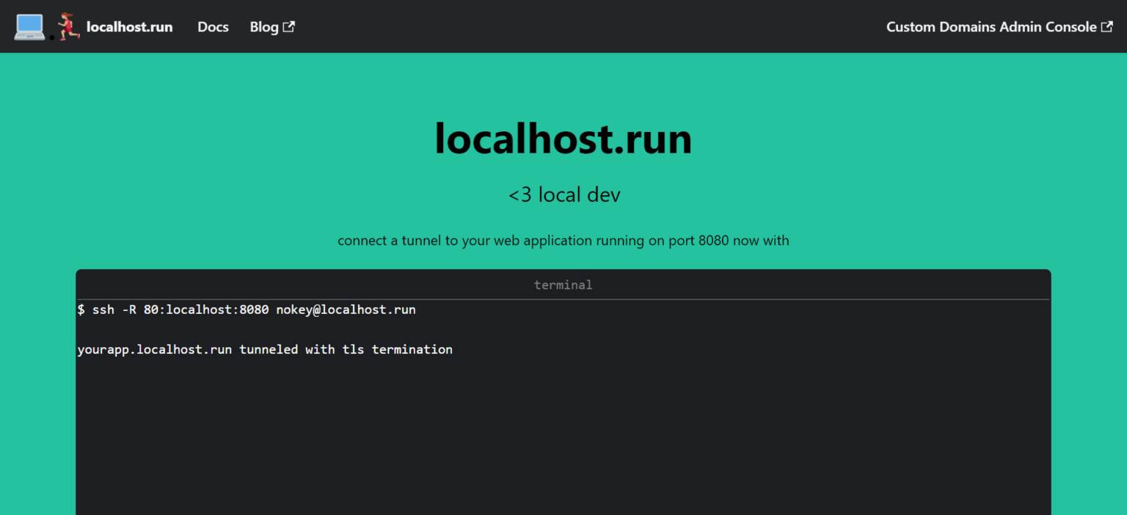Click the port 8080 instruction text
The height and width of the screenshot is (515, 1127).
(563, 240)
